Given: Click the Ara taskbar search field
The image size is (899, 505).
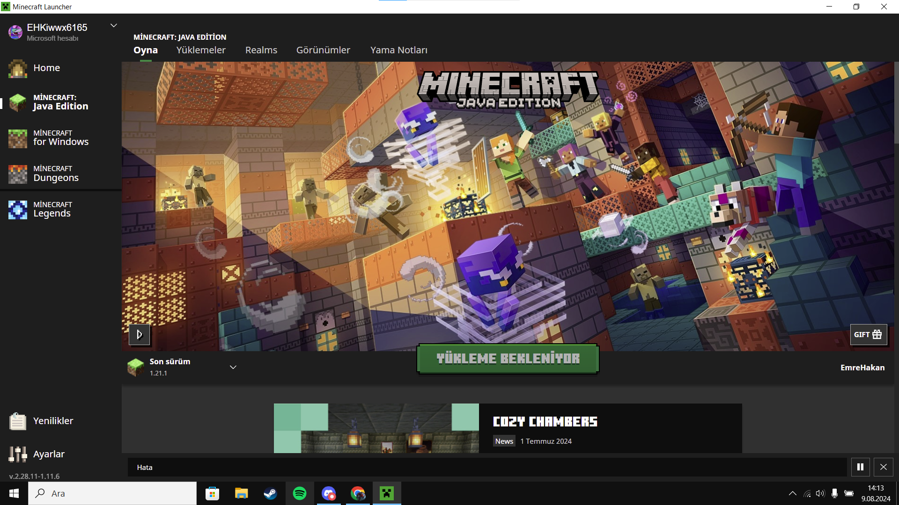Looking at the screenshot, I should pyautogui.click(x=112, y=493).
